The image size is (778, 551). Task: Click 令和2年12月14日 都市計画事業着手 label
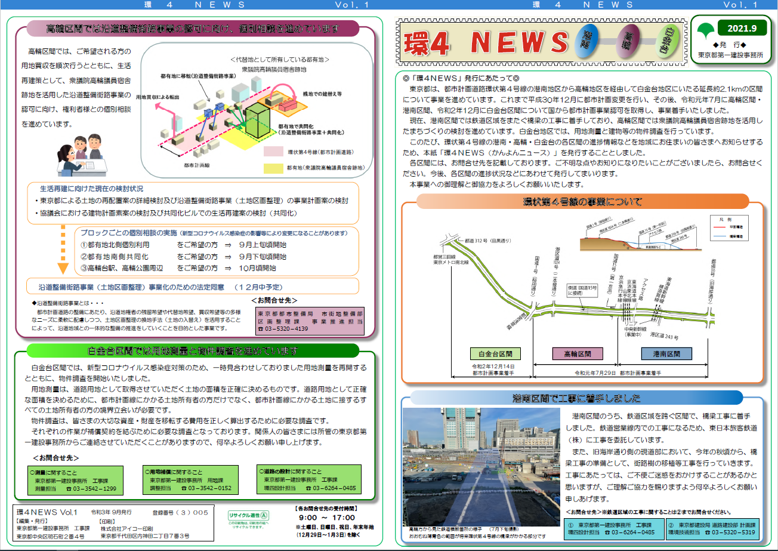(x=492, y=370)
